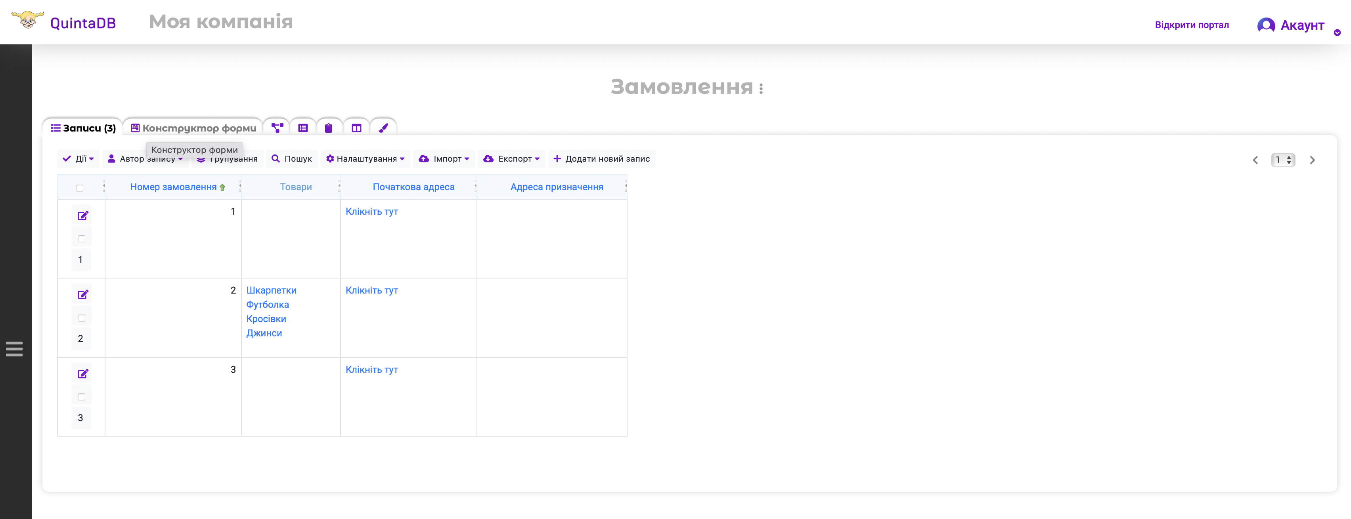
Task: Click the edit icon for record 1
Action: click(83, 216)
